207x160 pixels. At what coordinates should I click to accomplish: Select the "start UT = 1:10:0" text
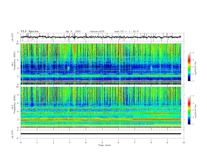[x=126, y=31]
